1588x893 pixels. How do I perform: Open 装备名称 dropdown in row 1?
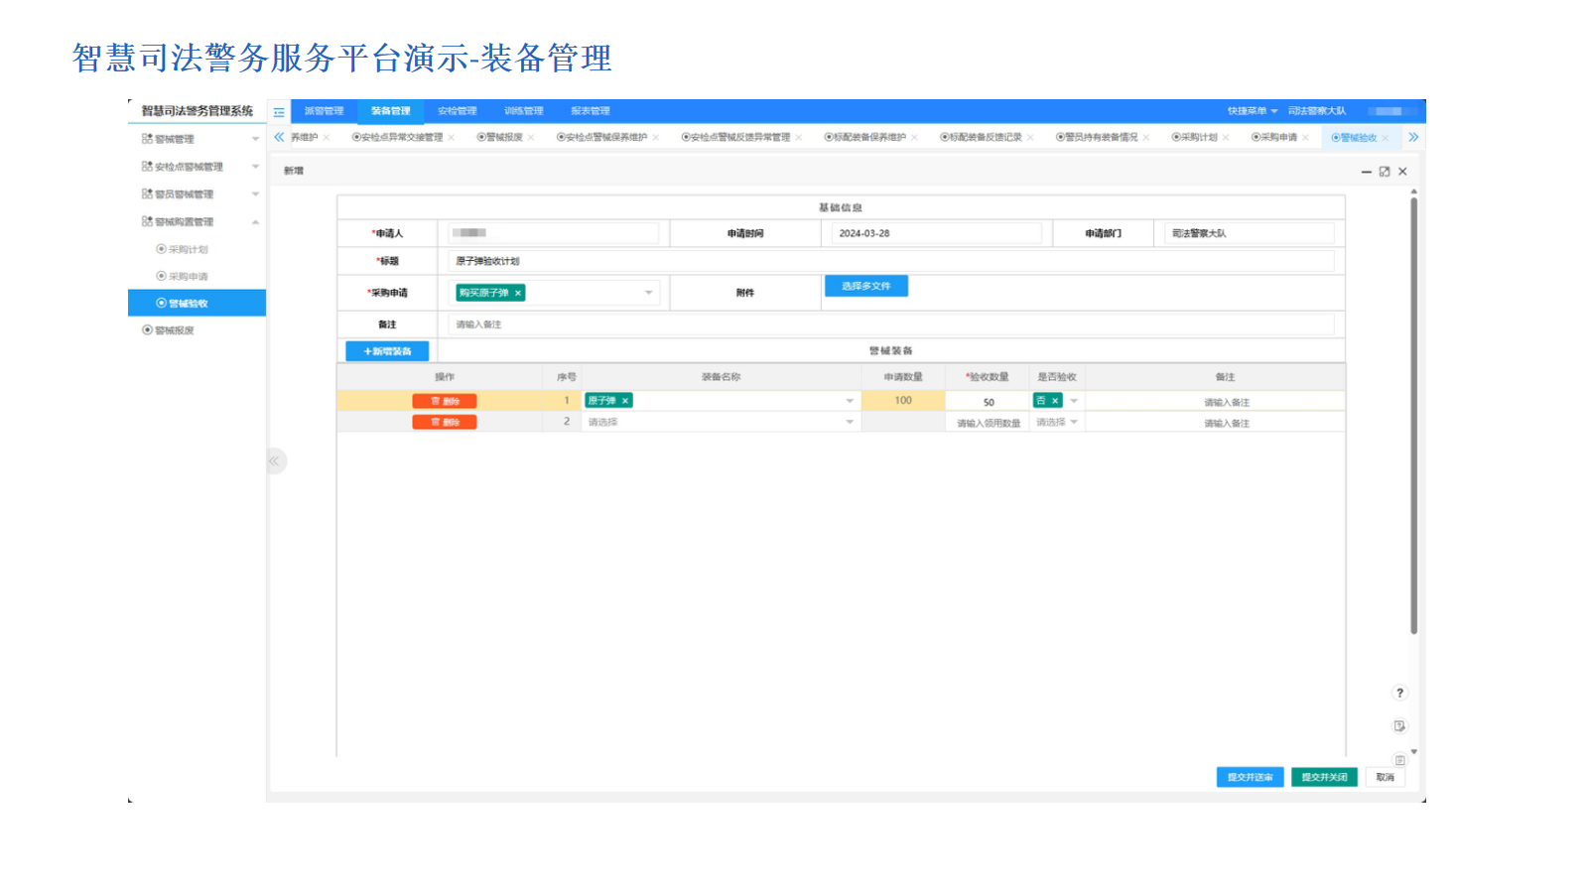click(850, 401)
